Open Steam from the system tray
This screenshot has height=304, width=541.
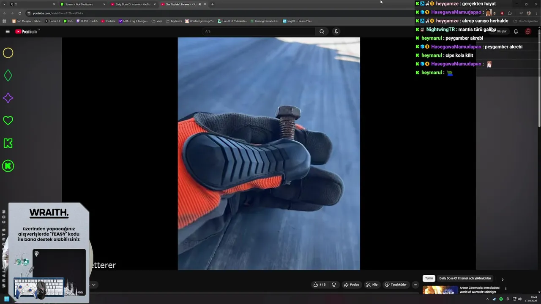pos(494,299)
